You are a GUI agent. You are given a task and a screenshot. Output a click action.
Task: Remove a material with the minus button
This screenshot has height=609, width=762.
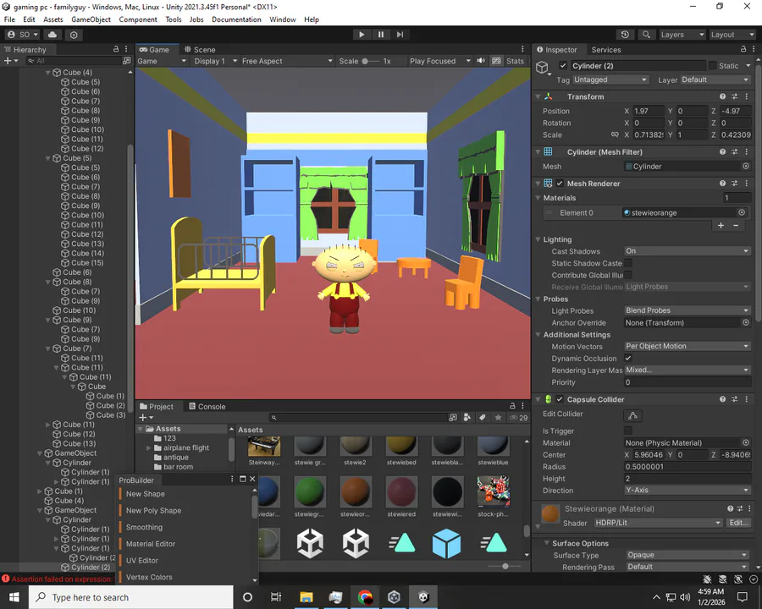coord(736,225)
